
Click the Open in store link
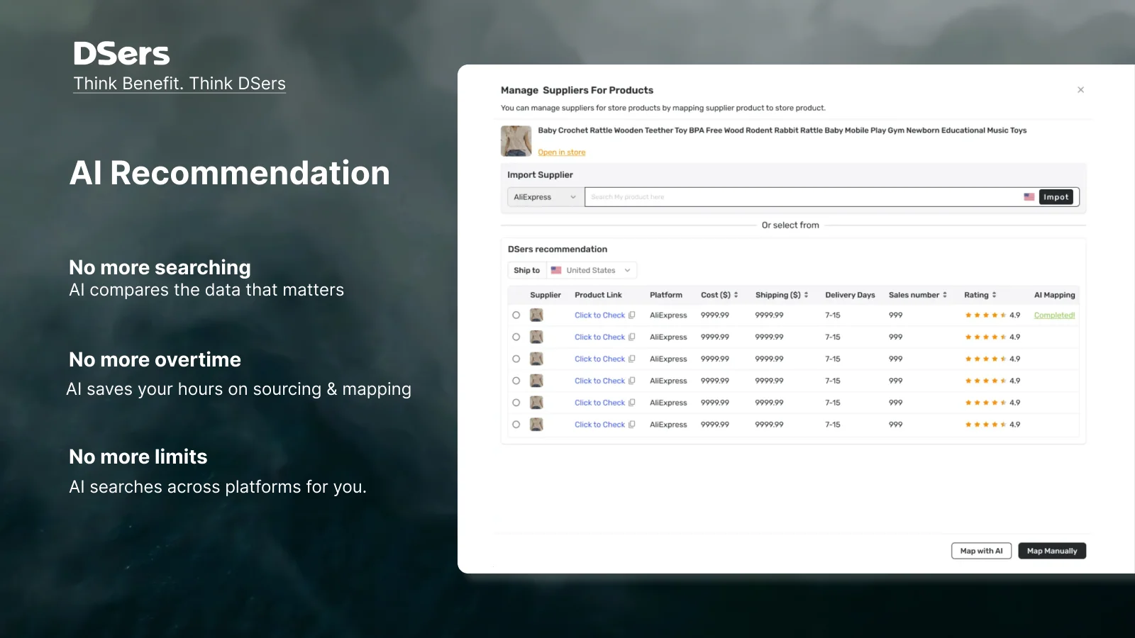point(561,152)
